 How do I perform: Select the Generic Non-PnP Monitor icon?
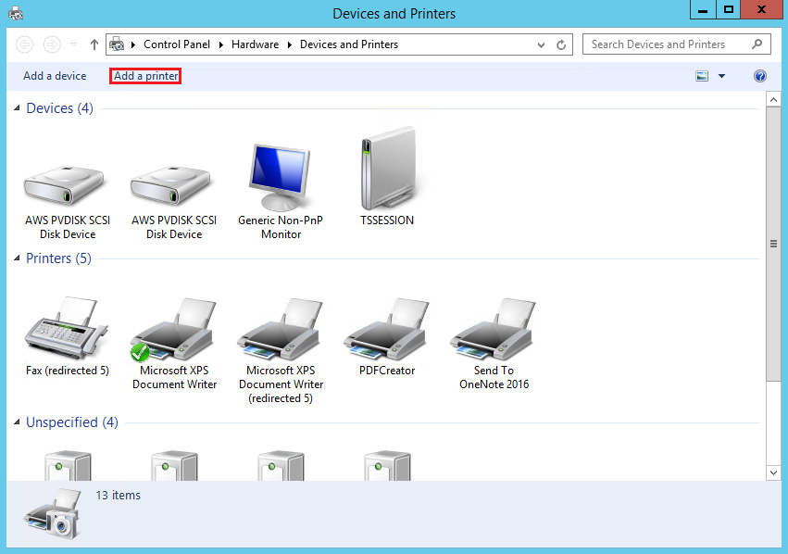(x=280, y=177)
